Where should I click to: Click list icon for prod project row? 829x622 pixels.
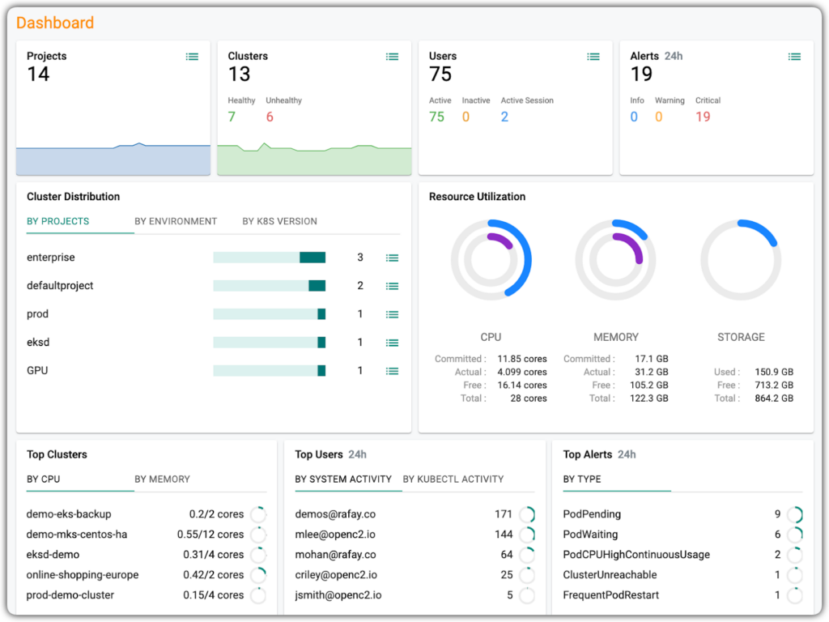(393, 314)
